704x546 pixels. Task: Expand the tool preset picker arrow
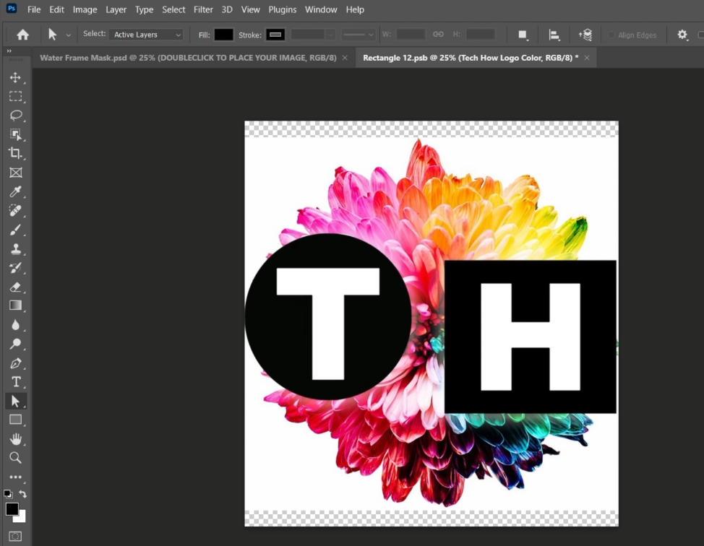69,35
